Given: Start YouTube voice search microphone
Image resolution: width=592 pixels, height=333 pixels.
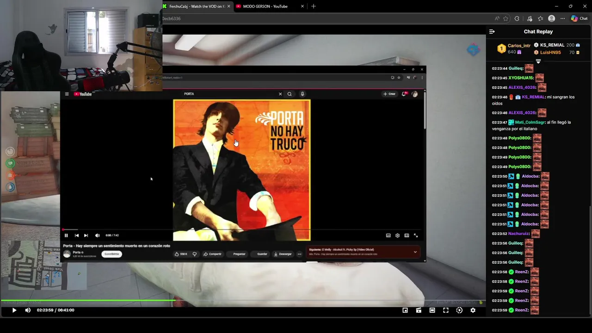Looking at the screenshot, I should [302, 94].
